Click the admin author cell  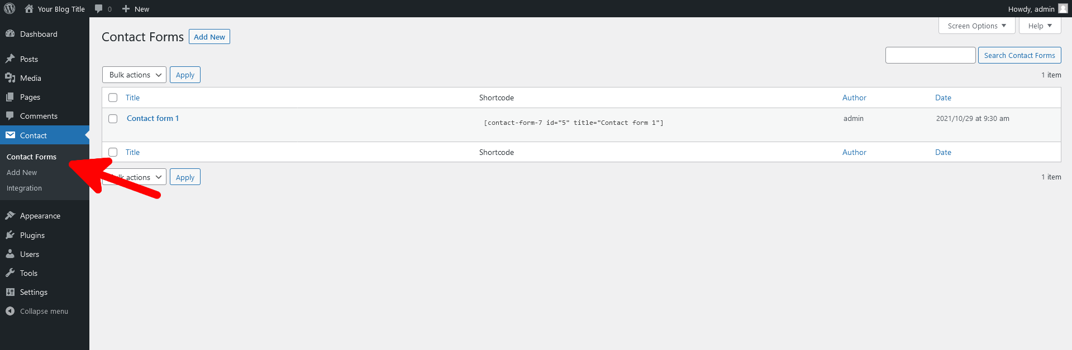(x=854, y=118)
